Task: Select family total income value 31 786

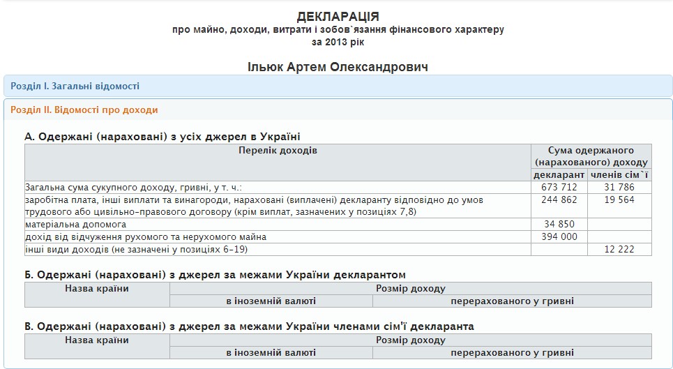Action: tap(619, 187)
